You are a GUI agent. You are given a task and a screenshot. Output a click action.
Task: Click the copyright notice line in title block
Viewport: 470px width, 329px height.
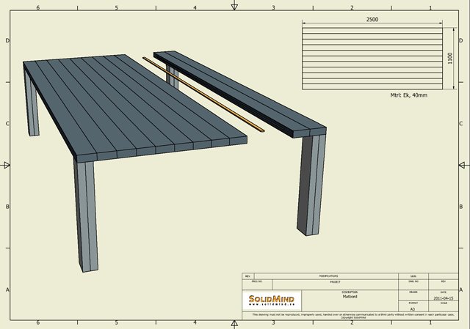pyautogui.click(x=353, y=316)
